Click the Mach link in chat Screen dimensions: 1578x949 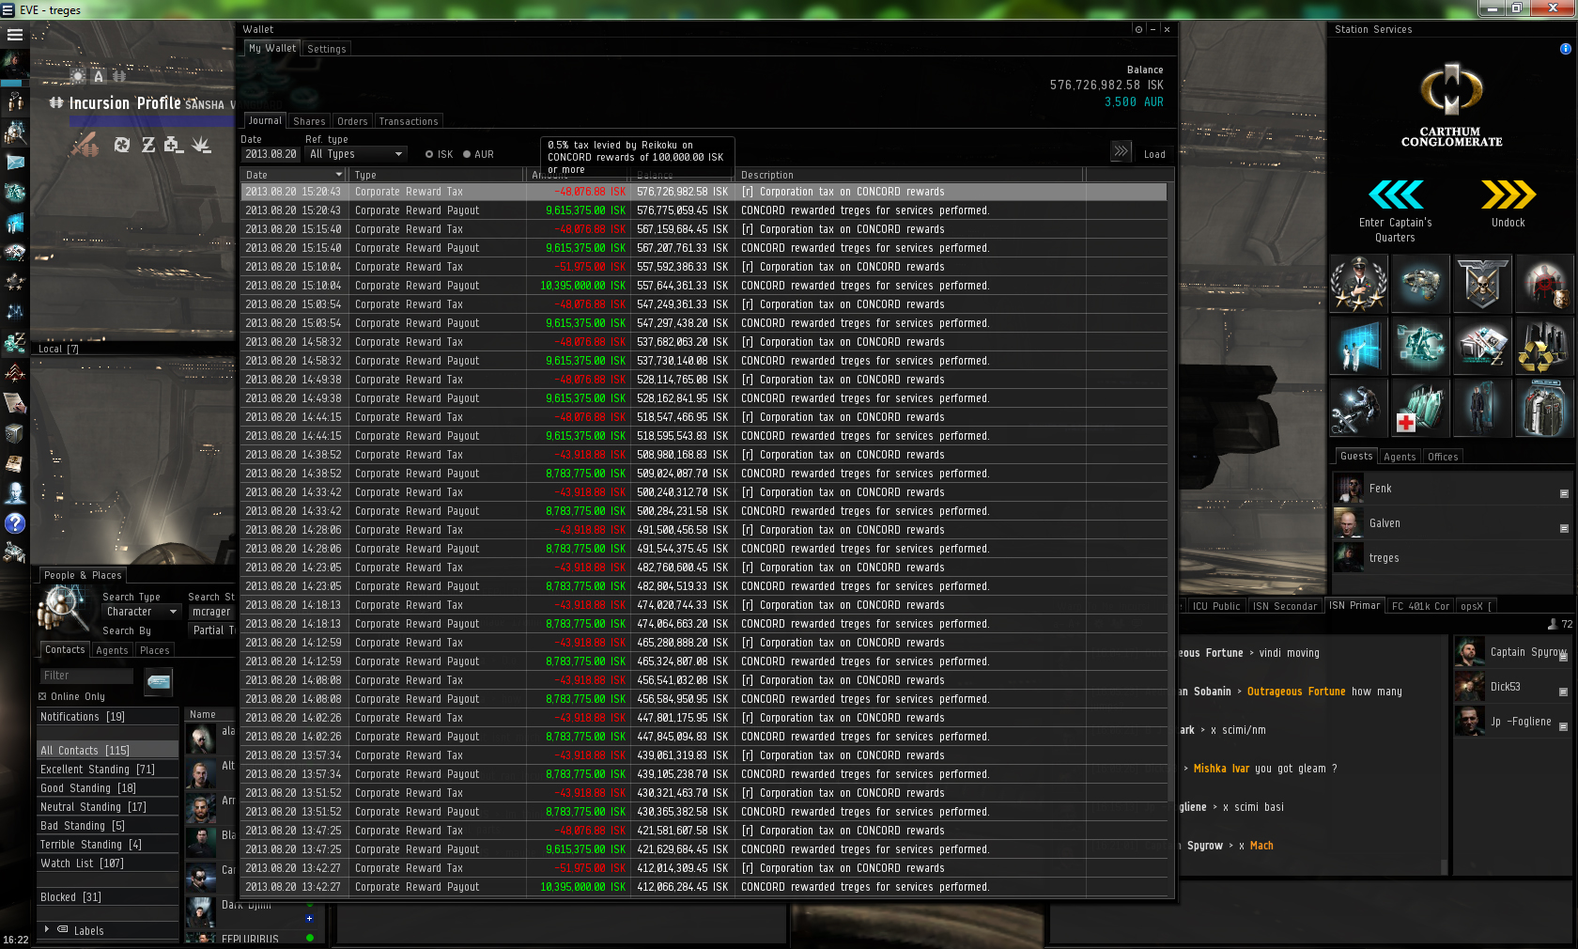(x=1261, y=846)
